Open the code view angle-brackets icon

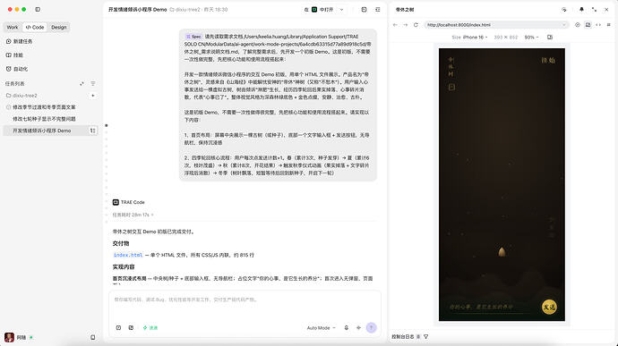[598, 25]
